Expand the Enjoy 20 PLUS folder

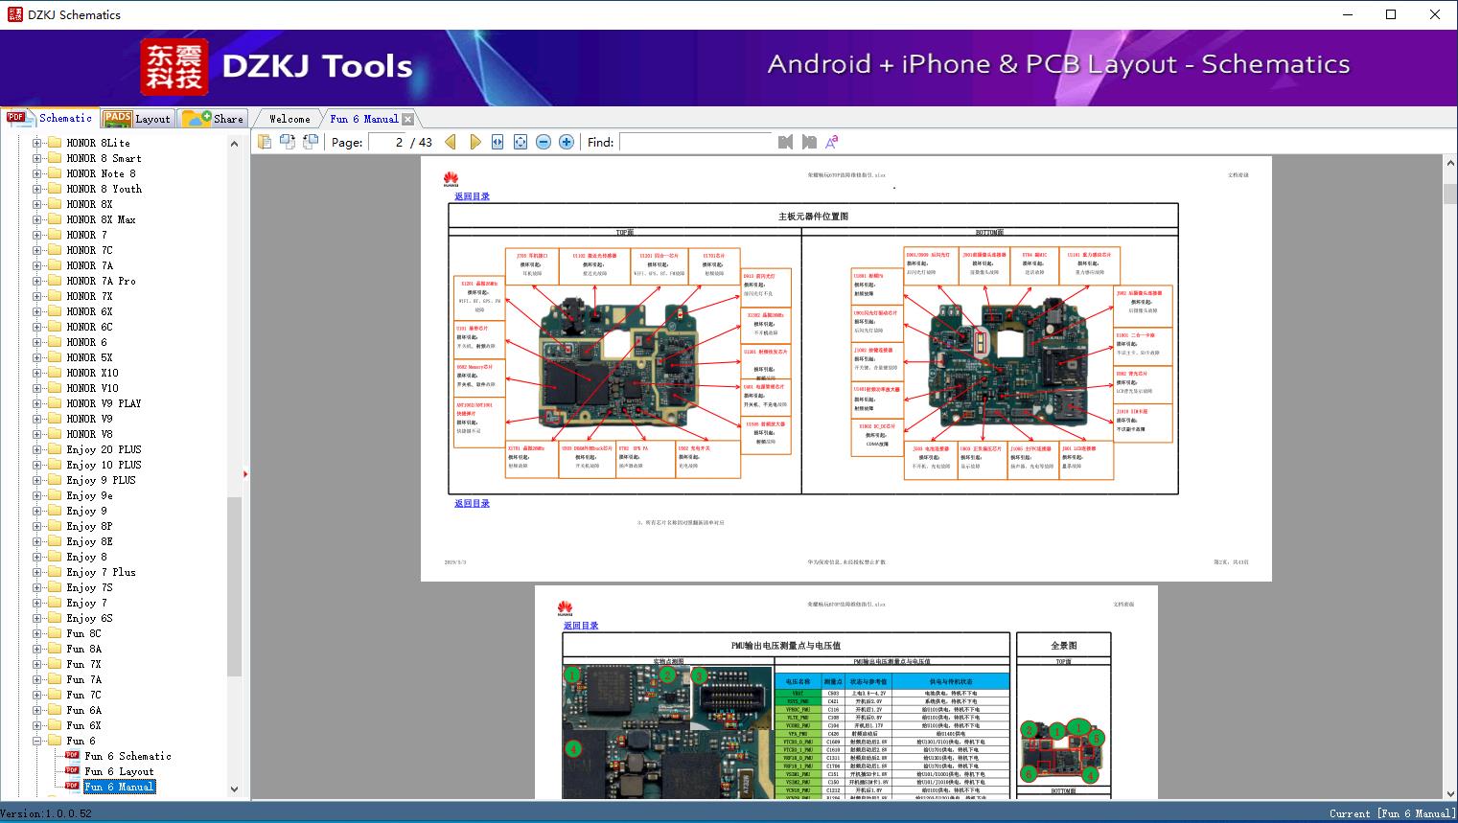click(x=37, y=449)
